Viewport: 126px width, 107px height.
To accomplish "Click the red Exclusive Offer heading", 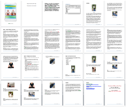I will (115, 86).
